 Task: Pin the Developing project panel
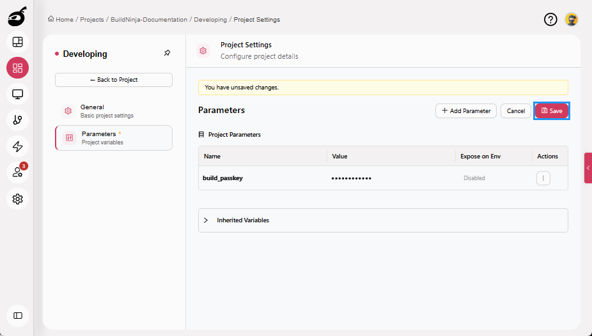pos(167,53)
